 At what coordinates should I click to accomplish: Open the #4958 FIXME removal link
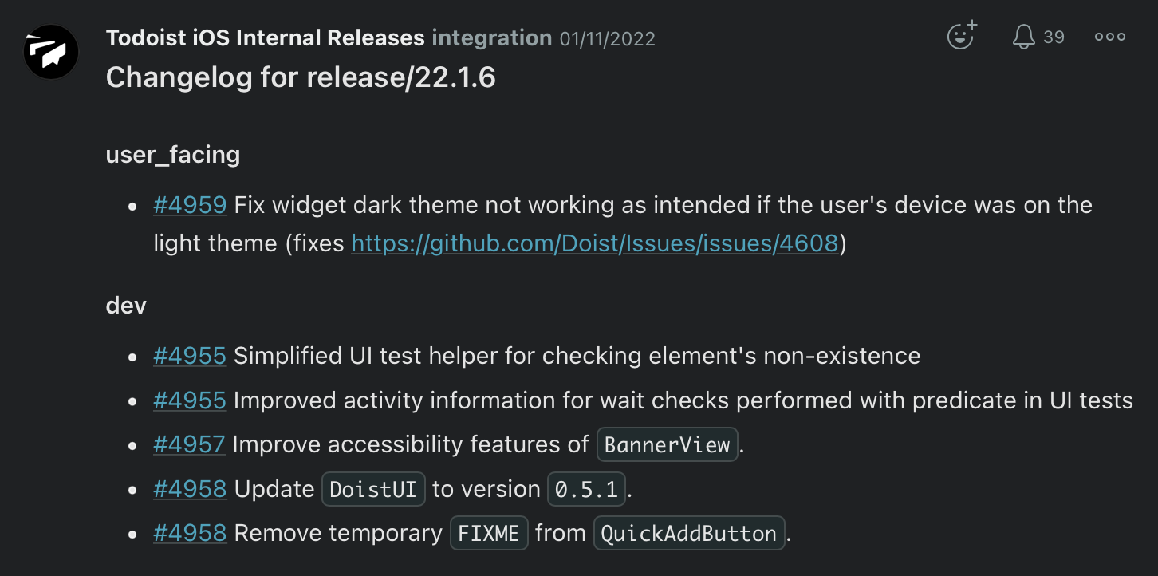(190, 533)
